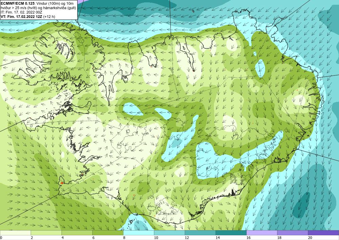Click the dark teal 14–16 m/s color swatch
339x240 pixels.
click(231, 233)
